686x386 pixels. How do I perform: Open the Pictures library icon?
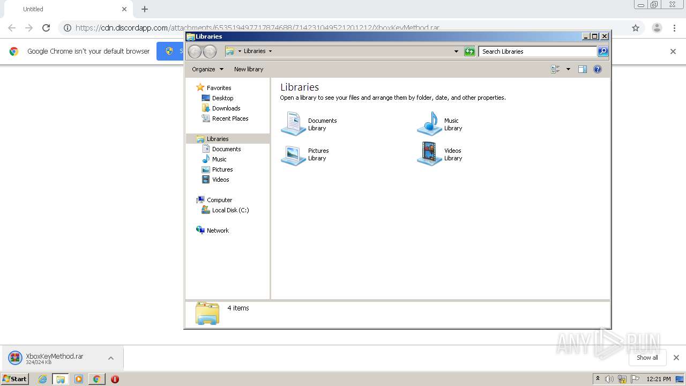293,154
